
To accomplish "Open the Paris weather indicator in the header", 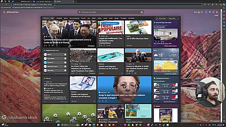I will click(198, 12).
